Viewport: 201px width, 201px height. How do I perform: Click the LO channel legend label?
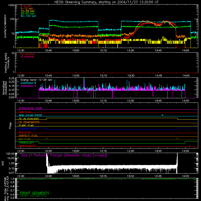28,54
